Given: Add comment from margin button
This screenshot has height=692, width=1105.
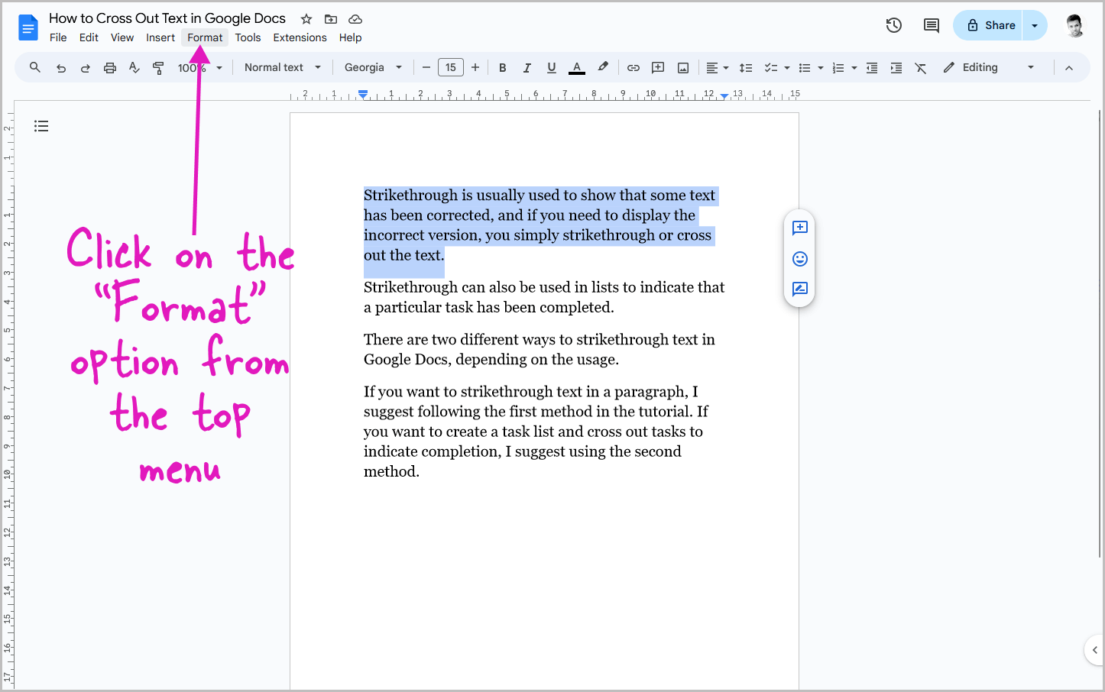Looking at the screenshot, I should point(800,228).
